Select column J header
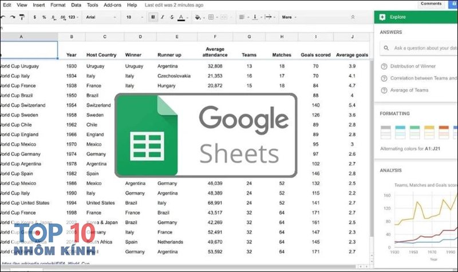This screenshot has width=458, height=272. click(x=352, y=37)
